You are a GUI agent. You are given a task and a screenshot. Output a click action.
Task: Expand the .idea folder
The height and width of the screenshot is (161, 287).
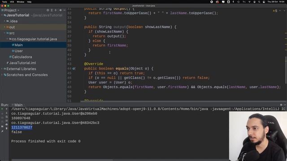[x=4, y=21]
